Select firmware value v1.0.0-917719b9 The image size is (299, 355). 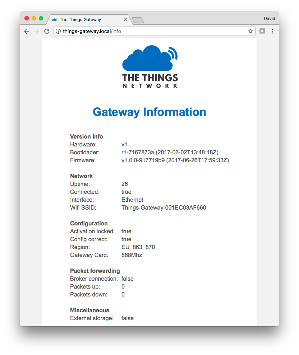tap(143, 160)
